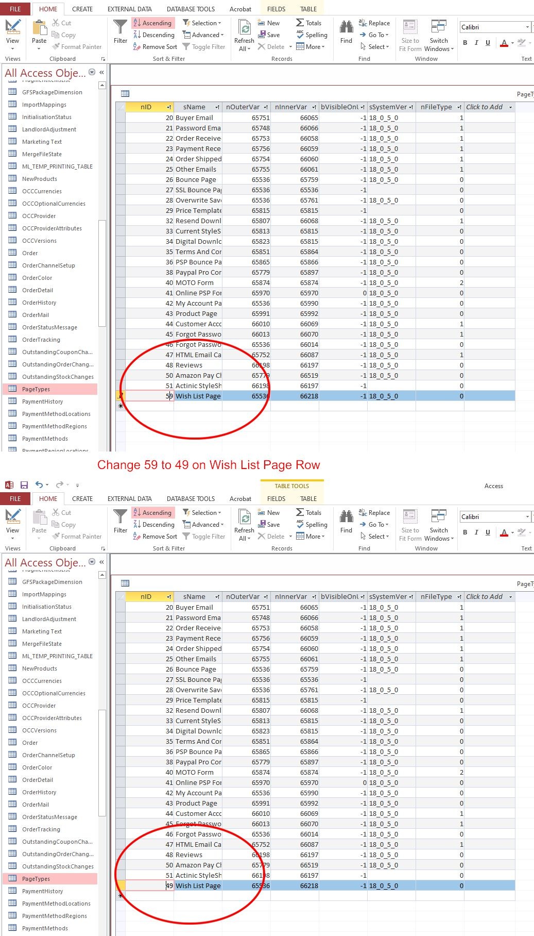534x936 pixels.
Task: Click the Undo arrow in the quick access toolbar
Action: pyautogui.click(x=39, y=485)
